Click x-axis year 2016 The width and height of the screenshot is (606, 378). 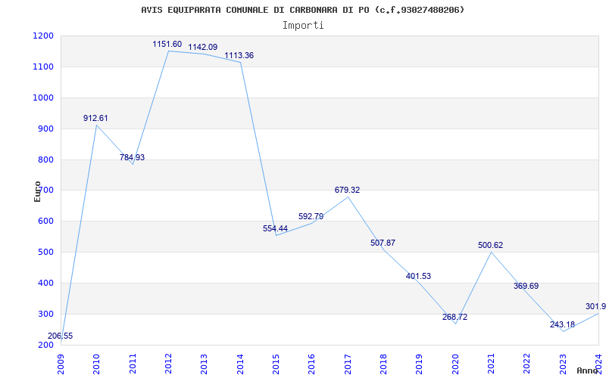[x=312, y=364]
